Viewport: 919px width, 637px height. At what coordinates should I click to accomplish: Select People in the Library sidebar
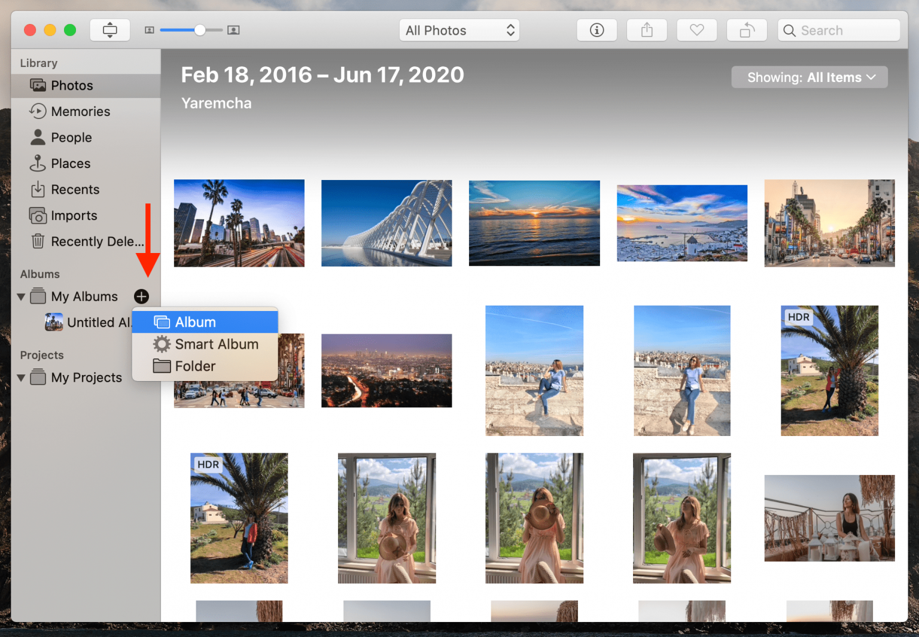pos(71,137)
